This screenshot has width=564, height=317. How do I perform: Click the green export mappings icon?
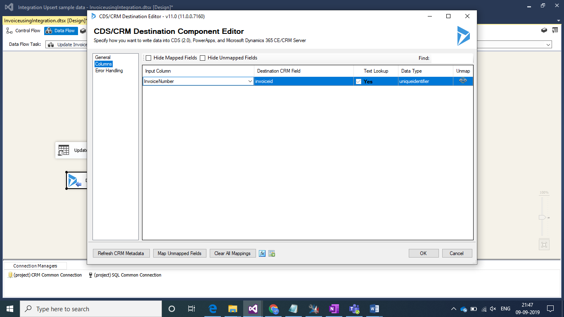click(272, 253)
